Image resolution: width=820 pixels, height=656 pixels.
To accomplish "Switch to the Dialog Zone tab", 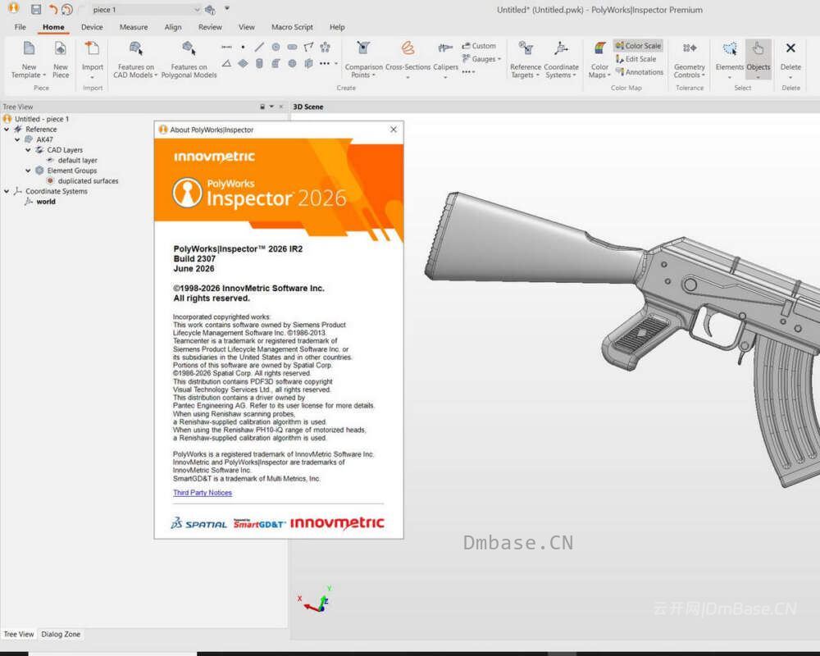I will [x=61, y=634].
